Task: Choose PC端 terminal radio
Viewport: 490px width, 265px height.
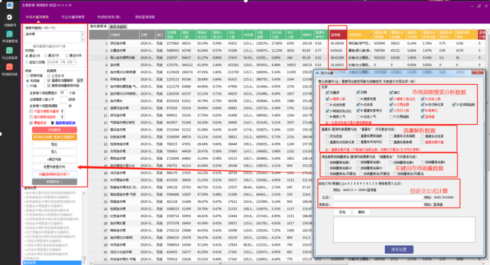Action: click(x=28, y=86)
